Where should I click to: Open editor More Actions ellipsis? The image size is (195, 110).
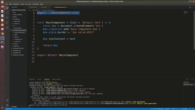(193, 7)
